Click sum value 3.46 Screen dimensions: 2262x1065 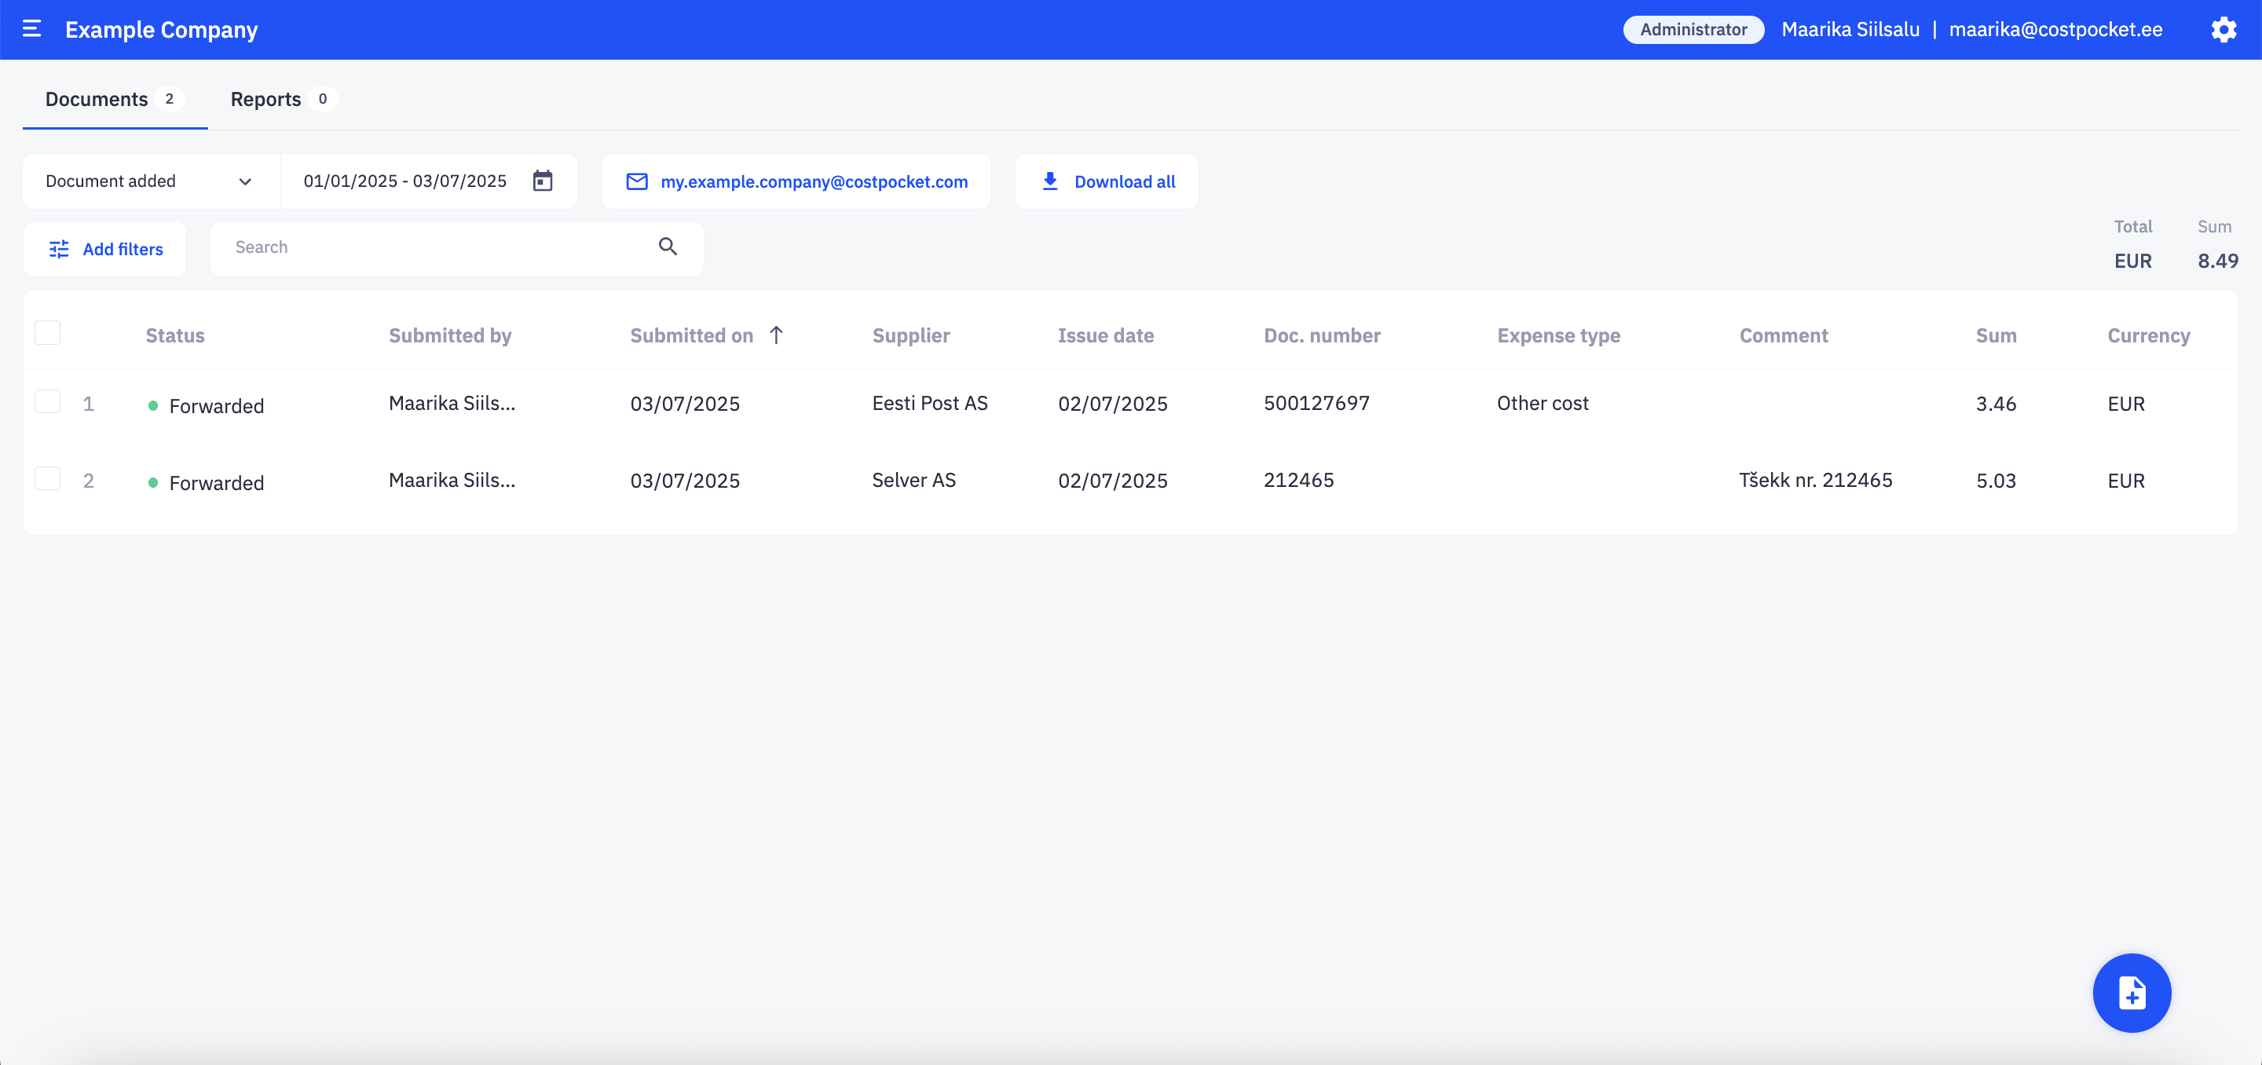tap(1995, 404)
